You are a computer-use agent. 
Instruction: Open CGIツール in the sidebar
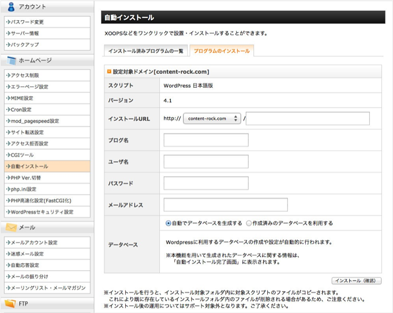tap(47, 155)
